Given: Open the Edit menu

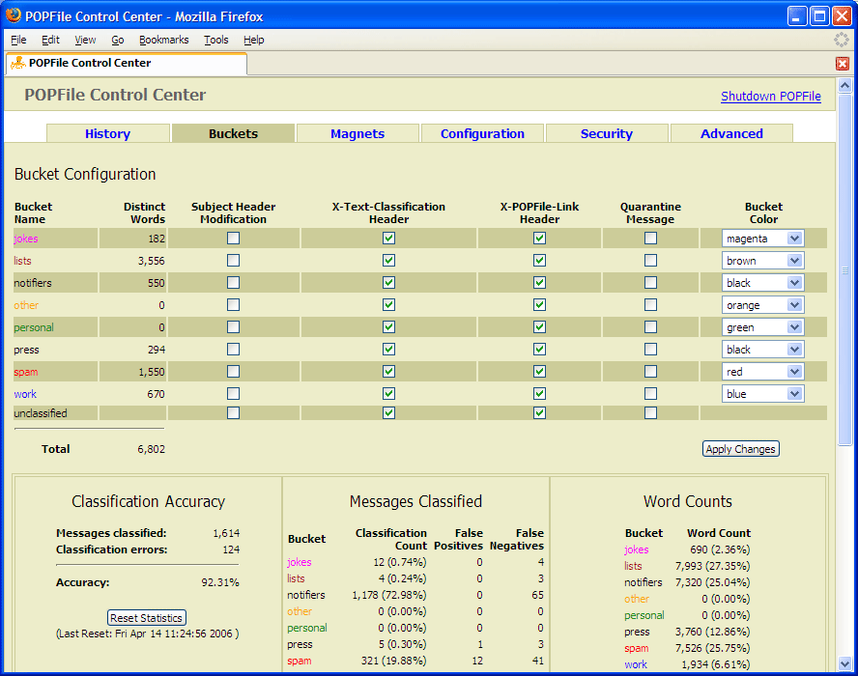Looking at the screenshot, I should pos(50,40).
